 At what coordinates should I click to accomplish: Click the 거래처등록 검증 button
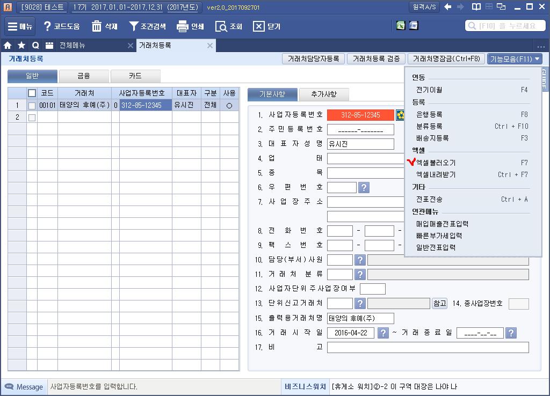(376, 59)
